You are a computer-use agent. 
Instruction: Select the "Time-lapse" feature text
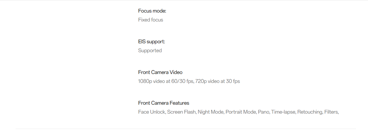(x=283, y=112)
